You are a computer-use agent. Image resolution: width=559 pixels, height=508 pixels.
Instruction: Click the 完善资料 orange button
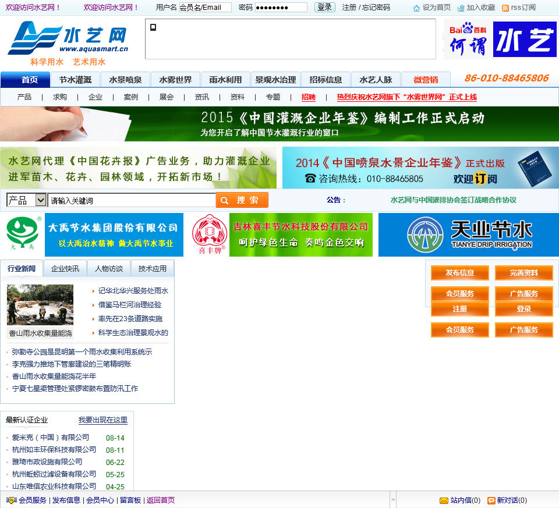click(x=523, y=273)
